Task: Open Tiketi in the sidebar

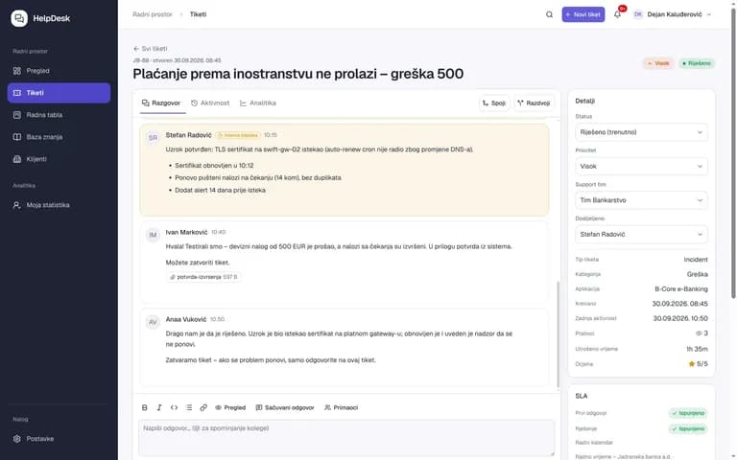Action: coord(59,93)
